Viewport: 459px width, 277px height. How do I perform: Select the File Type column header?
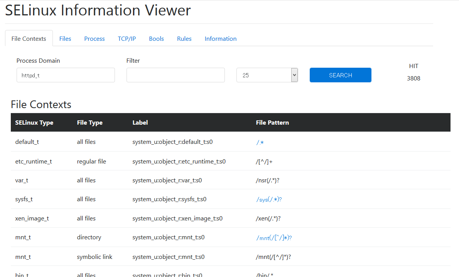click(x=89, y=123)
